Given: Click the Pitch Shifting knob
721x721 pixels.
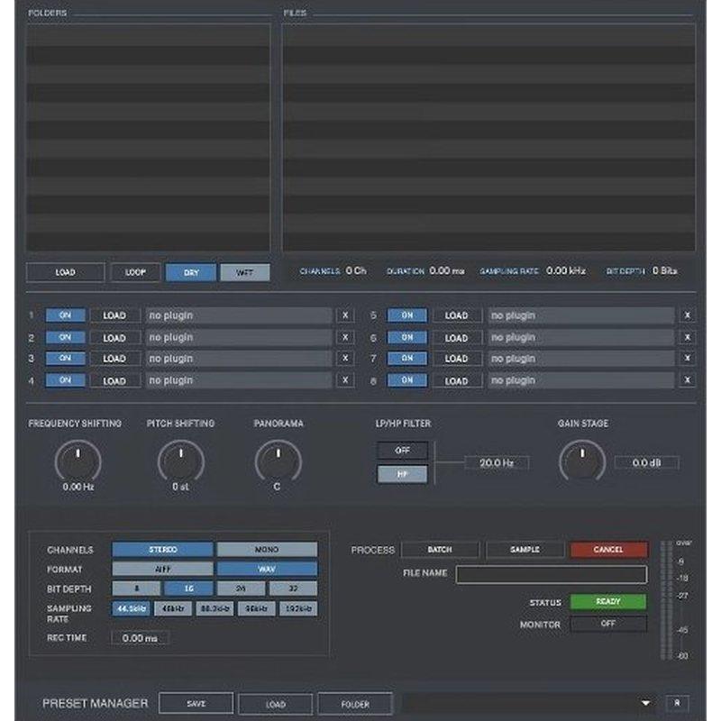Looking at the screenshot, I should (x=181, y=461).
